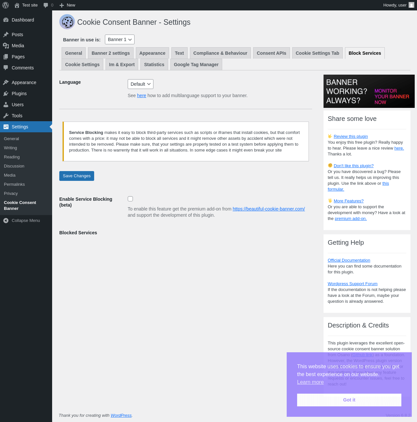This screenshot has width=417, height=422.
Task: Click the Collapse Menu arrow icon
Action: [x=6, y=221]
